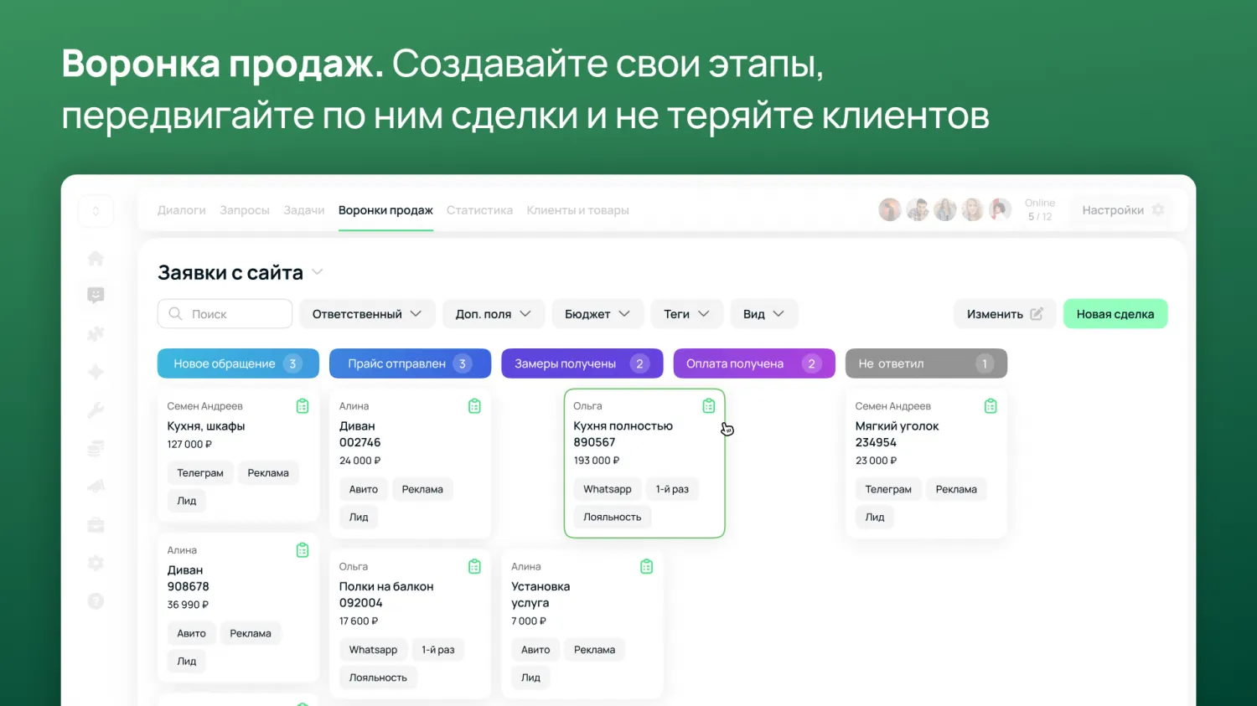Click the chat smiley icon in the sidebar
This screenshot has height=706, width=1257.
coord(96,295)
